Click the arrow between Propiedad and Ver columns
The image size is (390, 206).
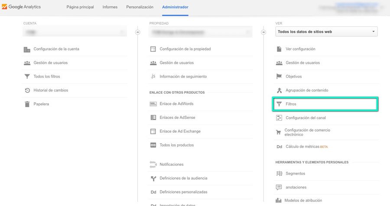pyautogui.click(x=263, y=32)
